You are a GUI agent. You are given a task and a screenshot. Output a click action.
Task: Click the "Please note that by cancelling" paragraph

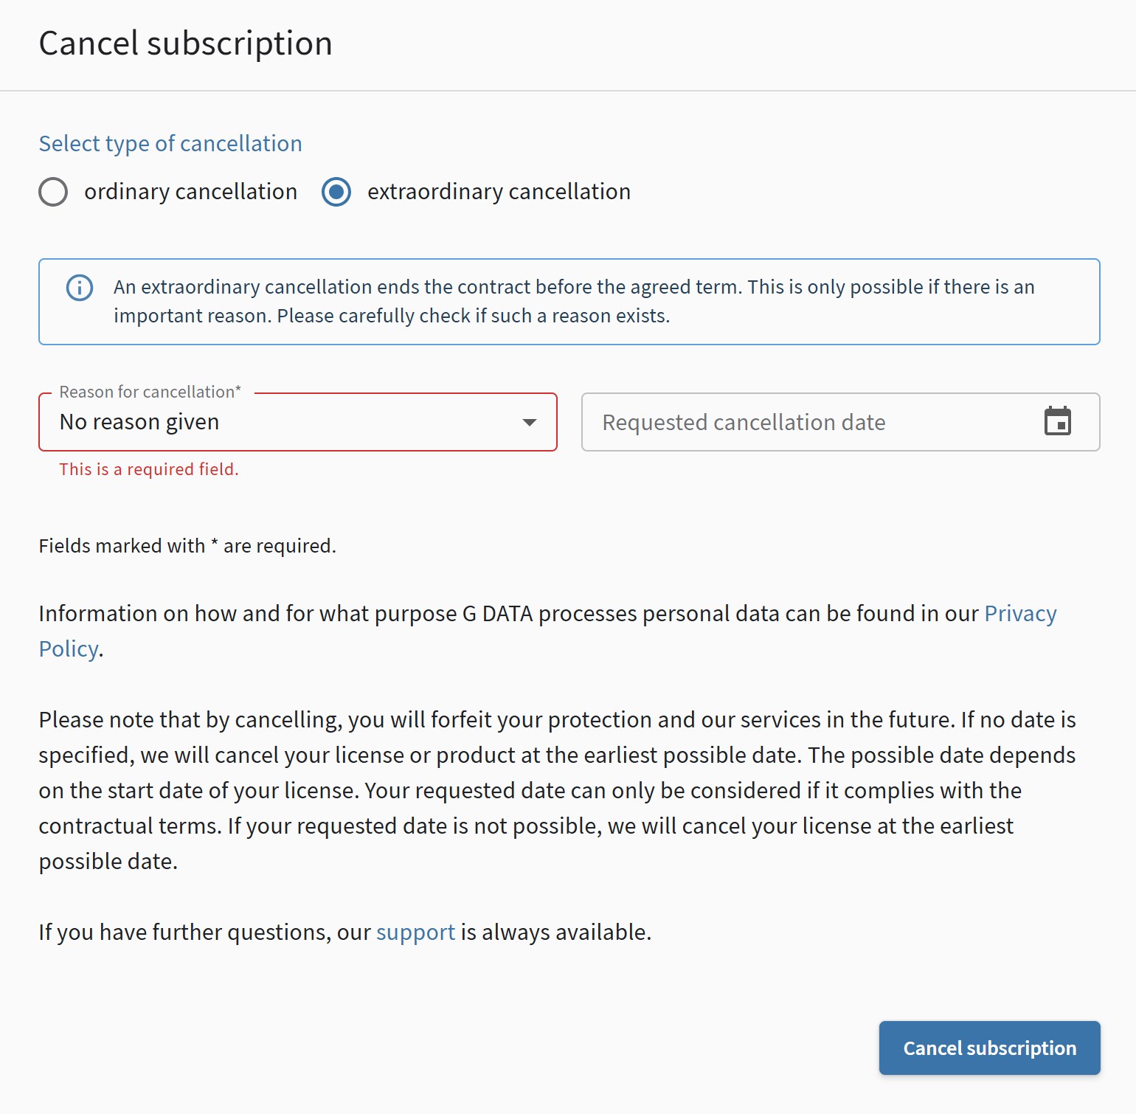(x=557, y=791)
